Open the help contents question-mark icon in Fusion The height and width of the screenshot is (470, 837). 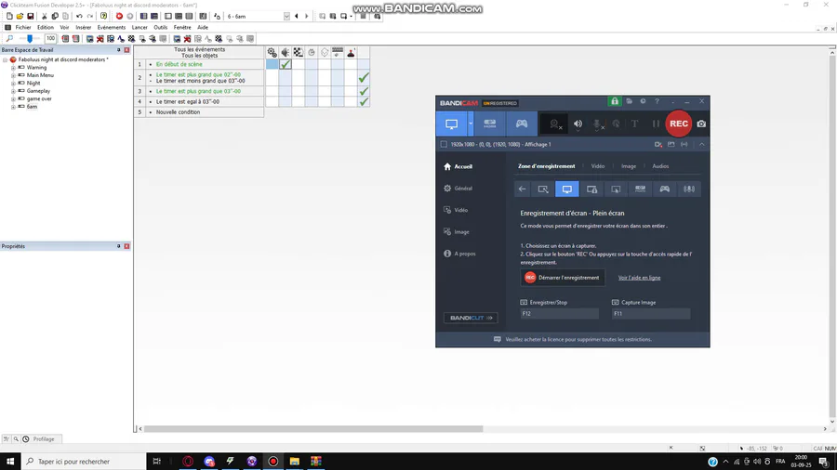pyautogui.click(x=103, y=17)
